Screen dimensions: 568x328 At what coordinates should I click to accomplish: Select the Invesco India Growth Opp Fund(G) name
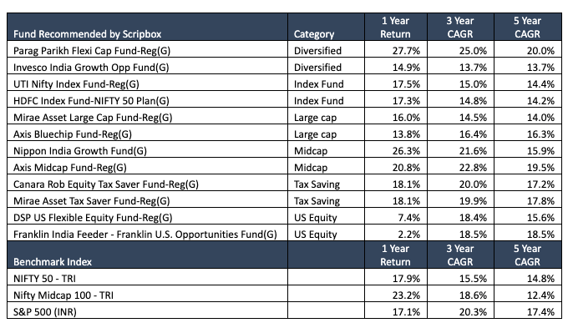(x=91, y=68)
